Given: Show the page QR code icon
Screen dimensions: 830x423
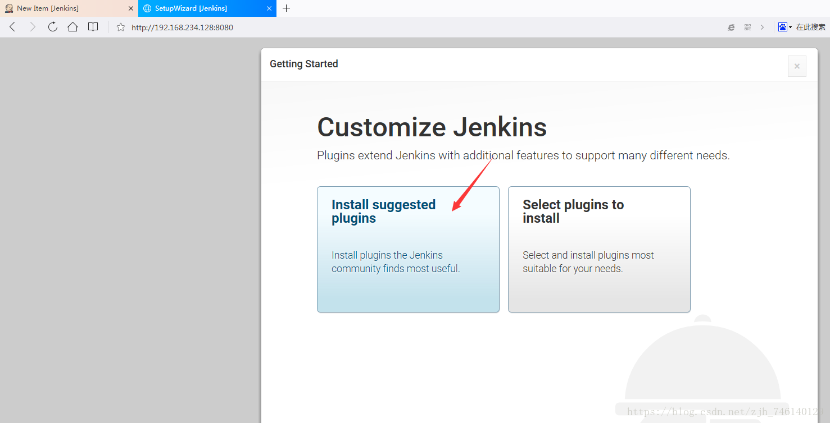Looking at the screenshot, I should 747,27.
